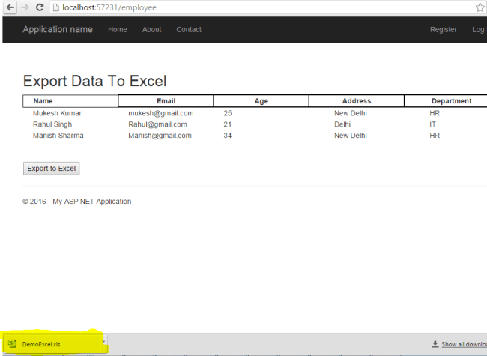
Task: Click the Export to Excel button
Action: [x=51, y=169]
